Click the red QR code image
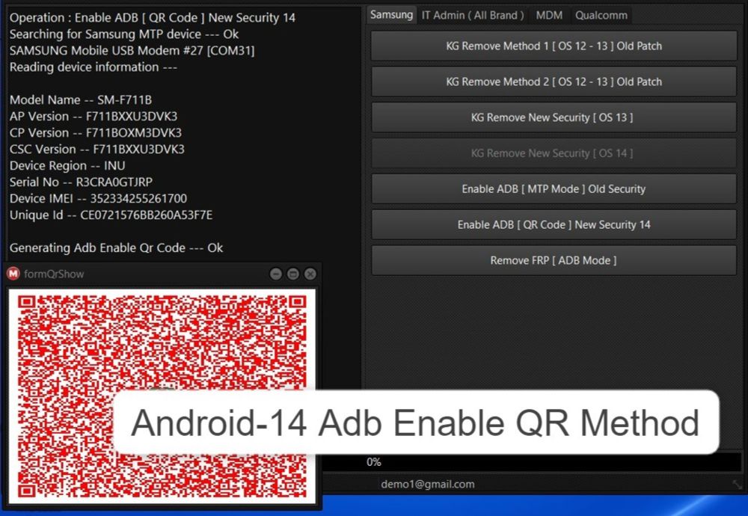This screenshot has height=516, width=748. (x=162, y=396)
